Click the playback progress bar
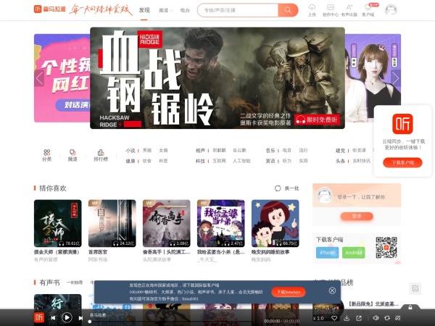Screen dimensions: 435x326 [x=174, y=321]
